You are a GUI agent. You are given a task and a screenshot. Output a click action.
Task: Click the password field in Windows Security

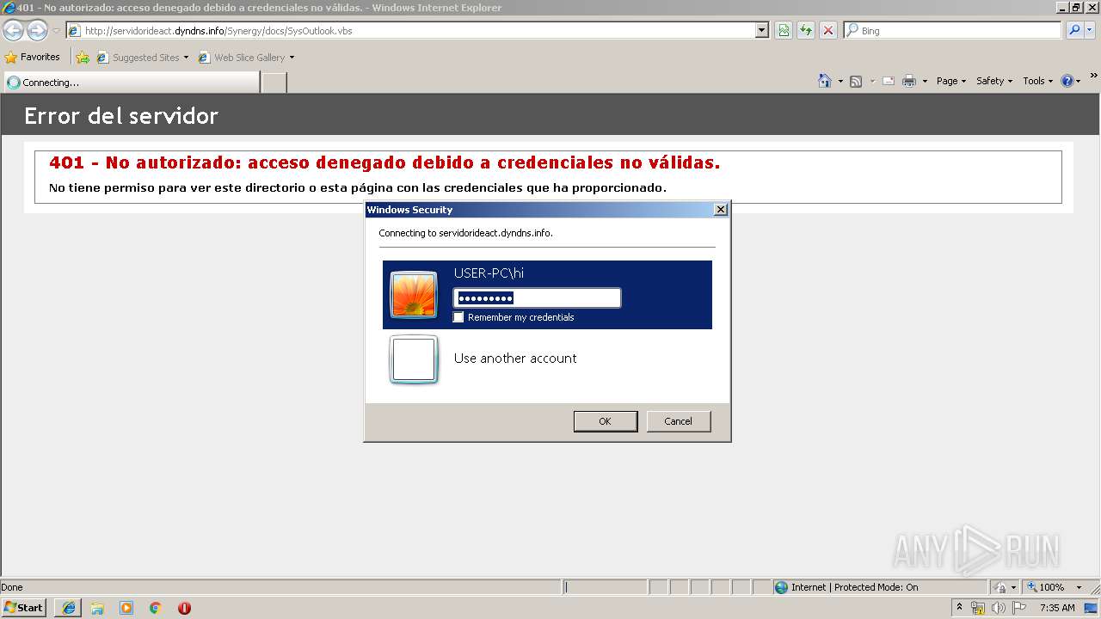(x=537, y=298)
